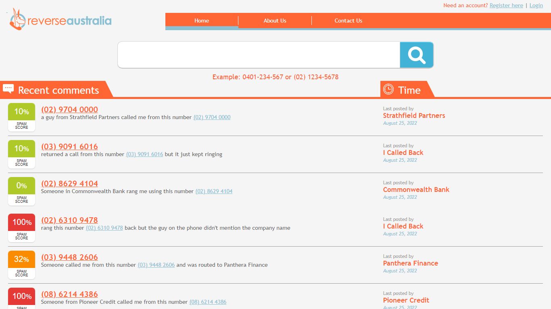The image size is (551, 309).
Task: Click the Need an account? text
Action: tap(465, 5)
